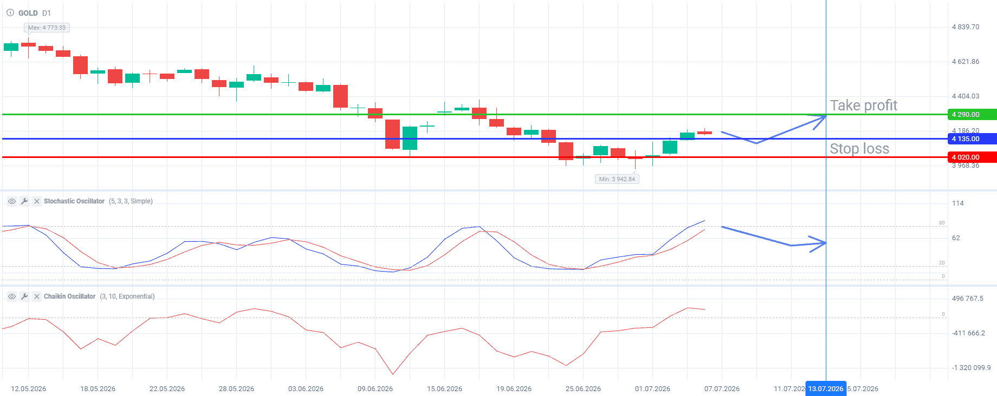
Task: Click the Max: 4 773.33 label
Action: point(47,28)
